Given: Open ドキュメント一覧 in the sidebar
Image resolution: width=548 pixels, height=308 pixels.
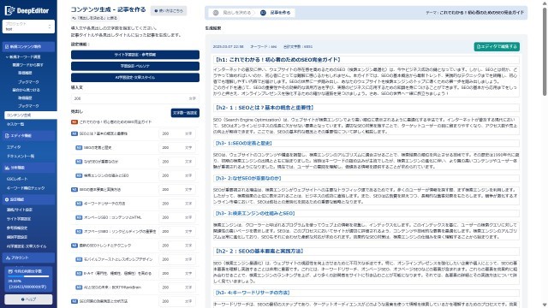Looking at the screenshot, I should pos(21,156).
